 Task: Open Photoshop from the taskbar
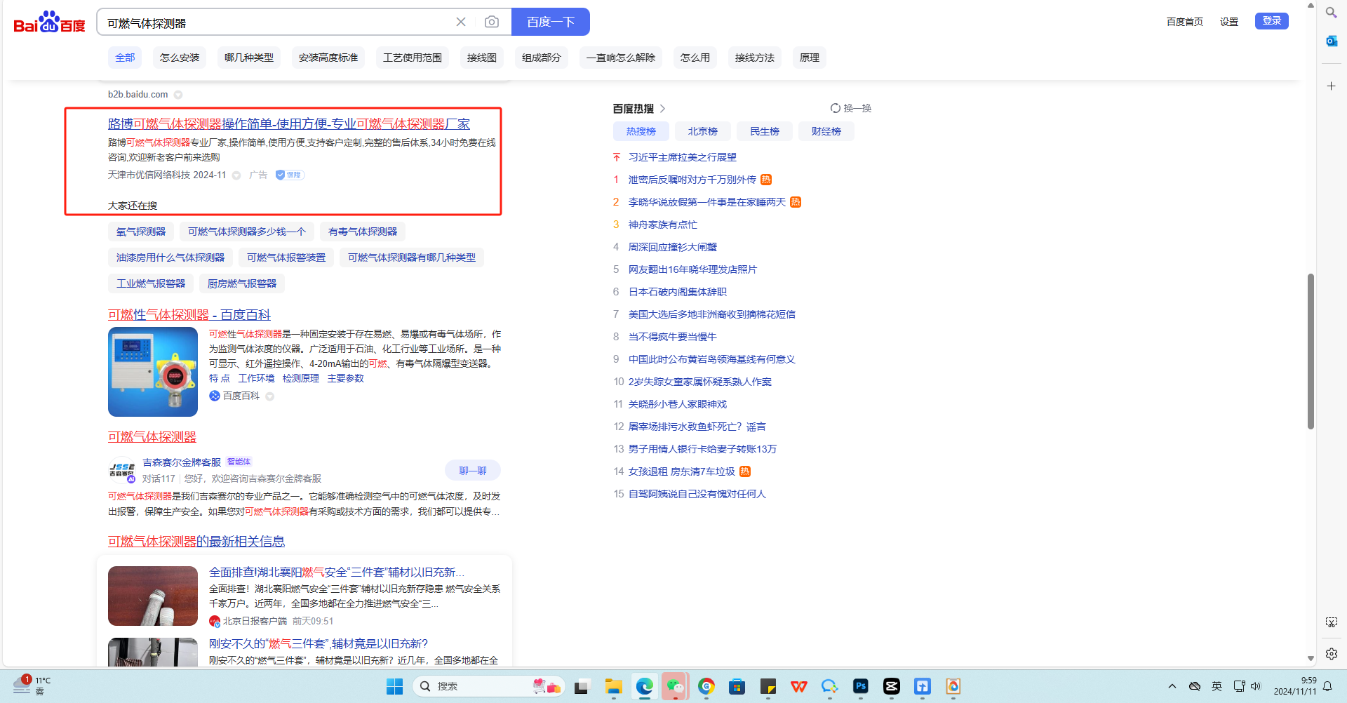pos(860,686)
